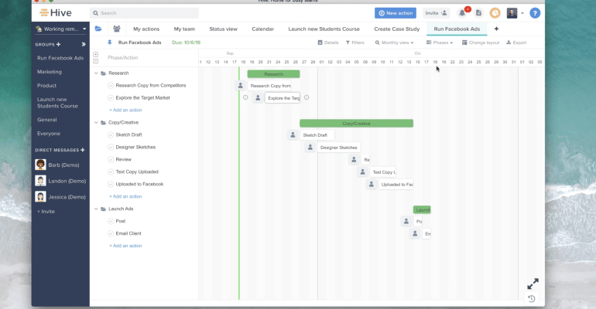Click the orange timer clock icon
The width and height of the screenshot is (596, 309).
tap(495, 13)
